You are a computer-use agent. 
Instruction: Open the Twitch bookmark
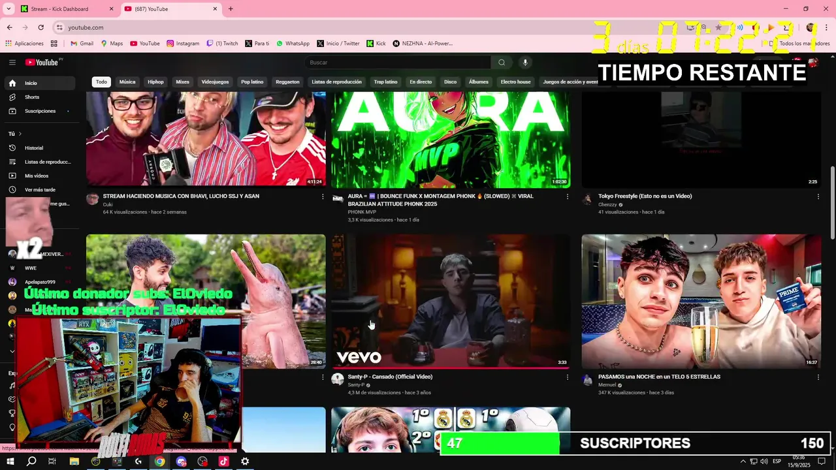223,44
